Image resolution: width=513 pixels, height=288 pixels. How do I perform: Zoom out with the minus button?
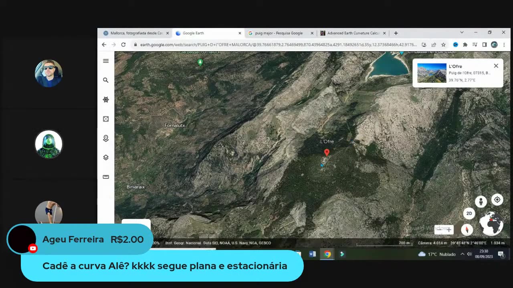point(440,230)
